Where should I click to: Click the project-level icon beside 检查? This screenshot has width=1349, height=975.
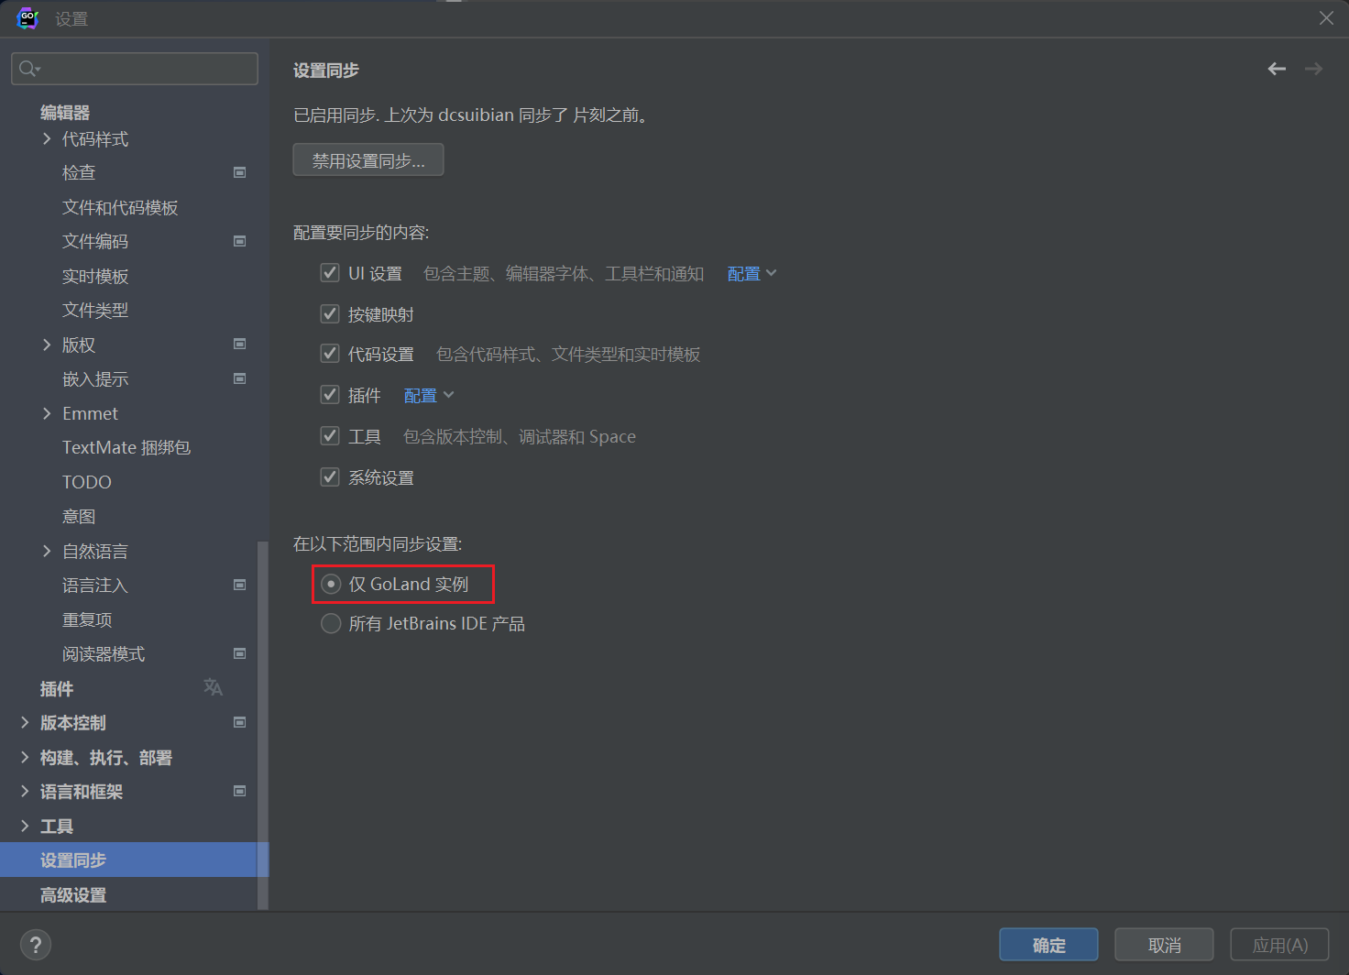click(240, 172)
